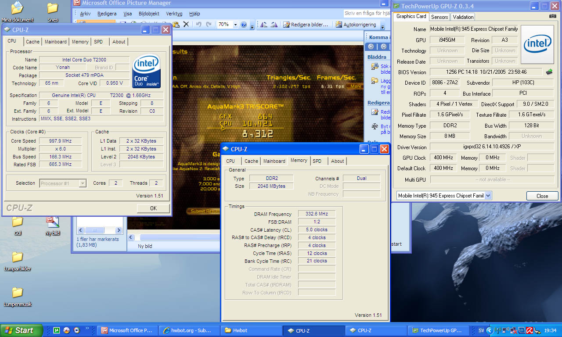The width and height of the screenshot is (562, 337).
Task: Click Intel Core Duo logo in CPU-Z
Action: [147, 71]
